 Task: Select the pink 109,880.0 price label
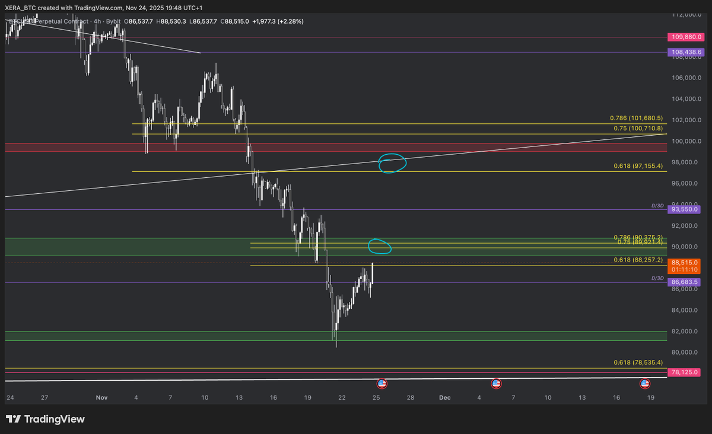coord(685,37)
